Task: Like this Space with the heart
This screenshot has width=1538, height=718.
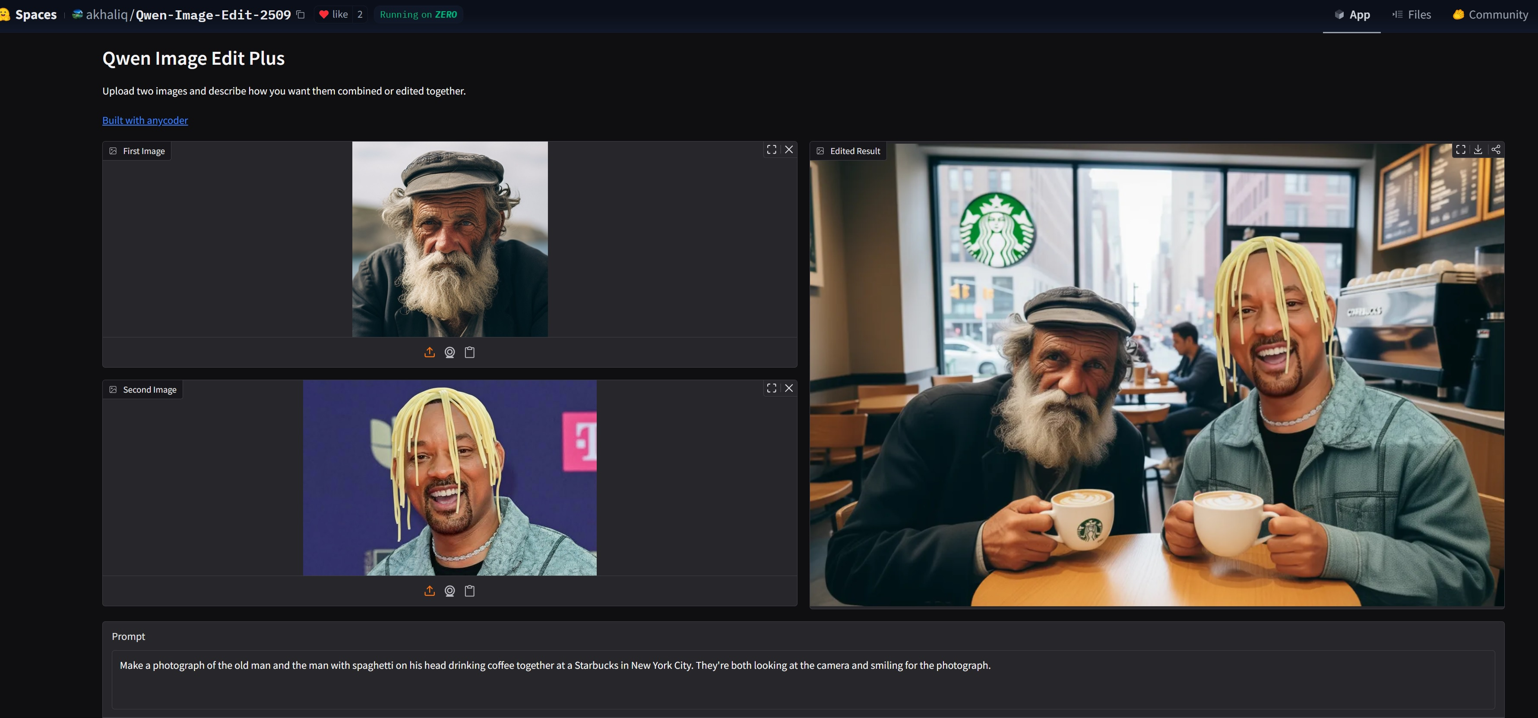Action: pyautogui.click(x=333, y=14)
